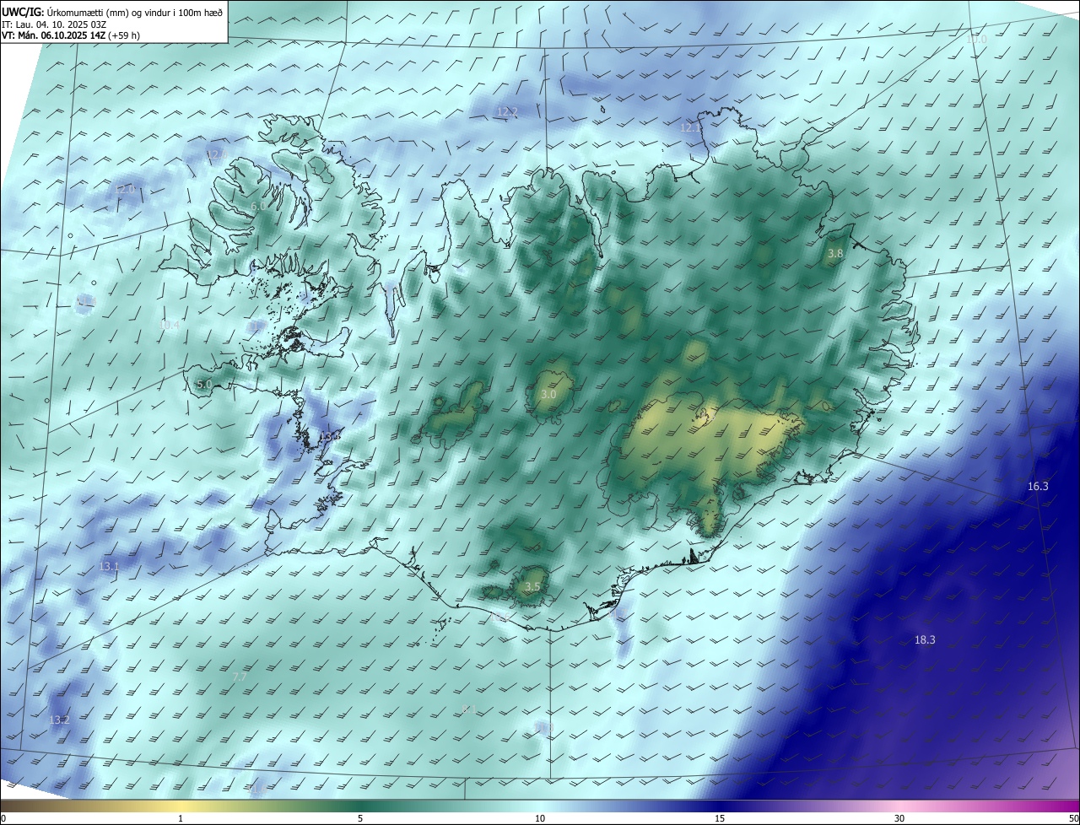Click the colour scale tick labelled 1
Image resolution: width=1080 pixels, height=825 pixels.
[181, 818]
